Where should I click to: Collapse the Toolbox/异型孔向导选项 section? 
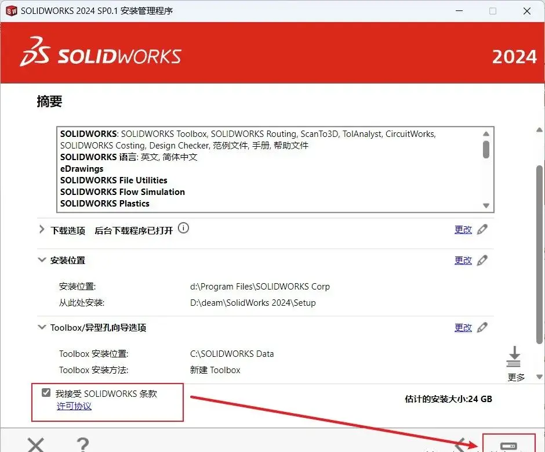pos(42,327)
